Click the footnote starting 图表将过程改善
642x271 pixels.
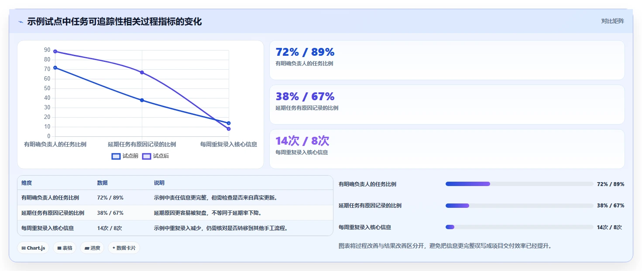click(445, 246)
